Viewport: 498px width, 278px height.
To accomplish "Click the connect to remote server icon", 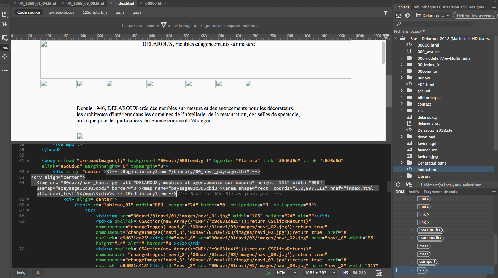I will pos(398,16).
